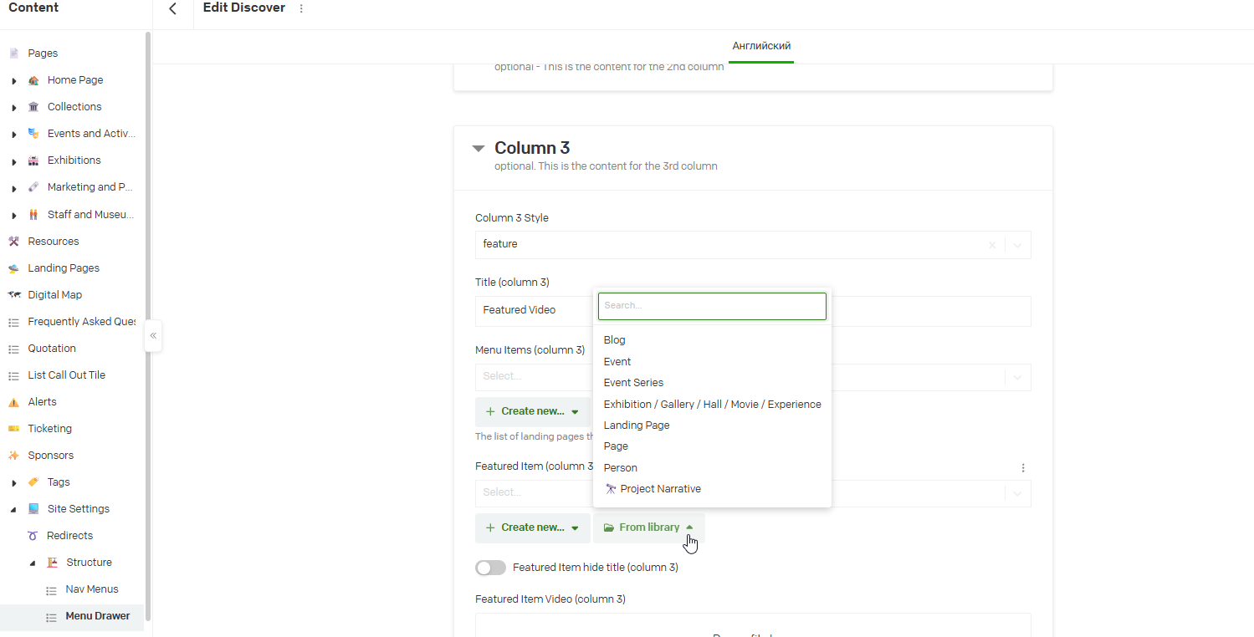Screen dimensions: 1254x637
Task: Open Nav Menus in the sidebar
Action: click(x=92, y=589)
